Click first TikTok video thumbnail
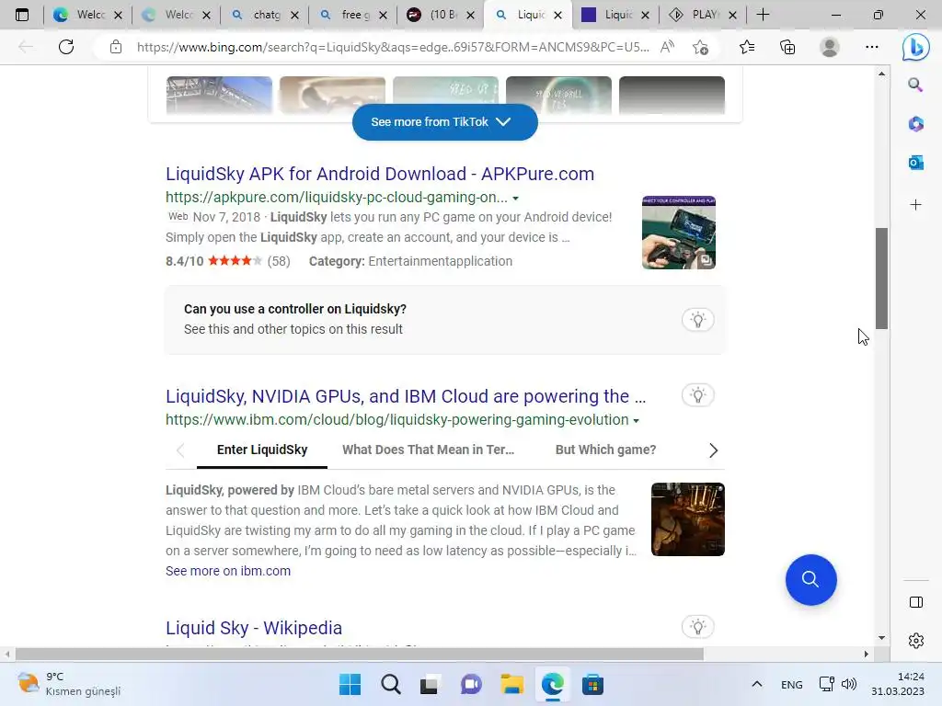Viewport: 942px width, 706px height. pos(219,95)
